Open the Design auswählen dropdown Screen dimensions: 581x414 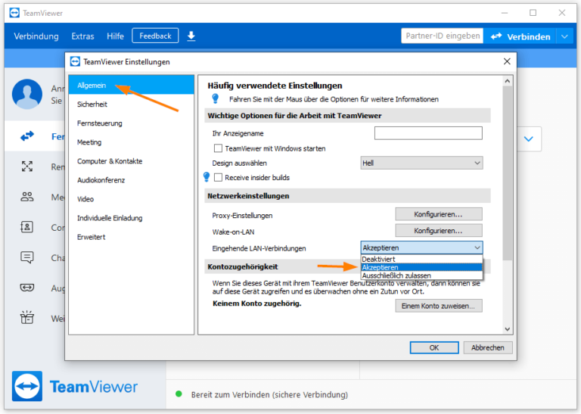pyautogui.click(x=421, y=163)
